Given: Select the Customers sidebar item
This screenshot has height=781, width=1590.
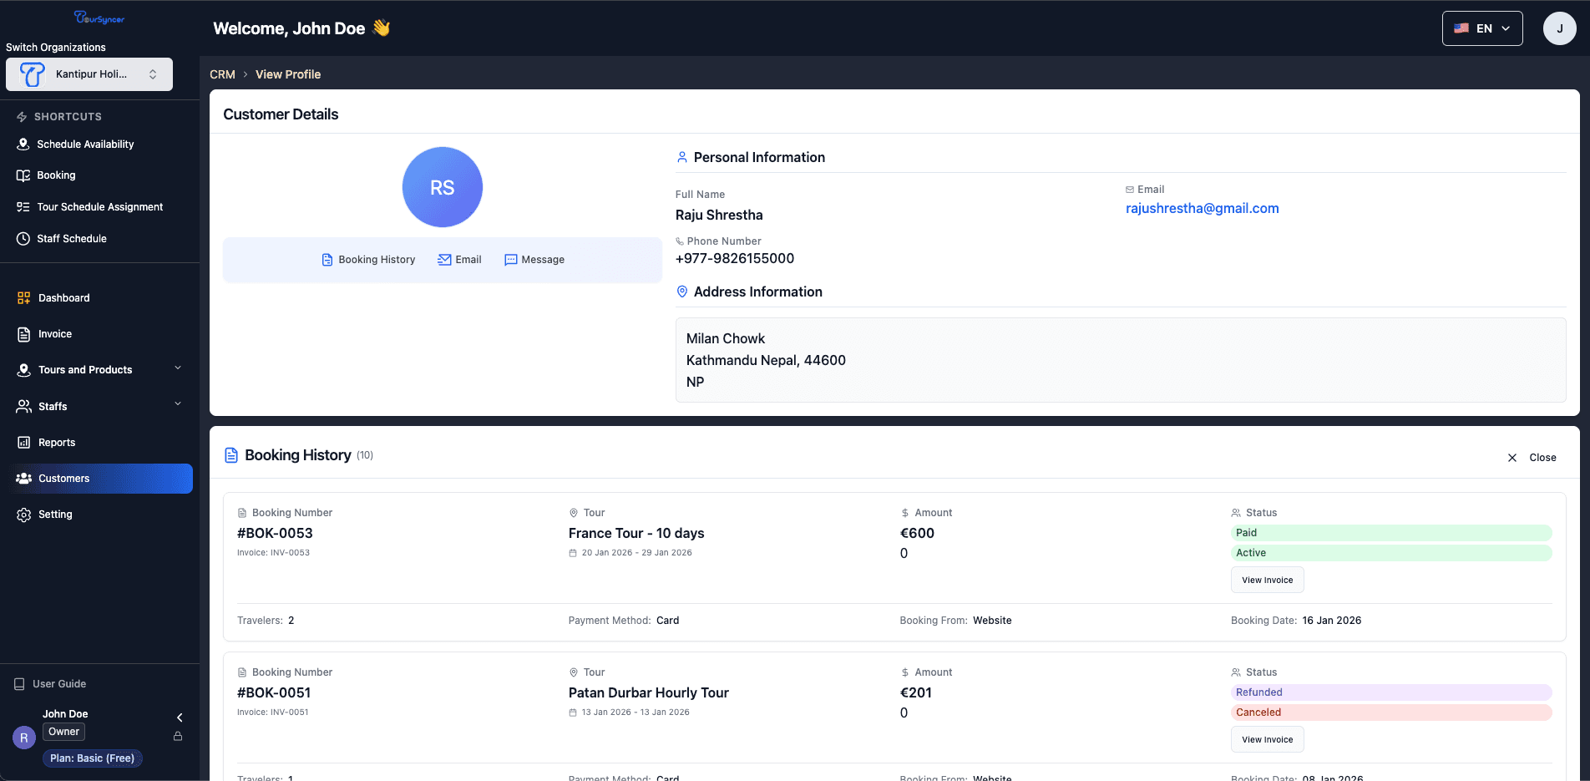Looking at the screenshot, I should [x=63, y=478].
